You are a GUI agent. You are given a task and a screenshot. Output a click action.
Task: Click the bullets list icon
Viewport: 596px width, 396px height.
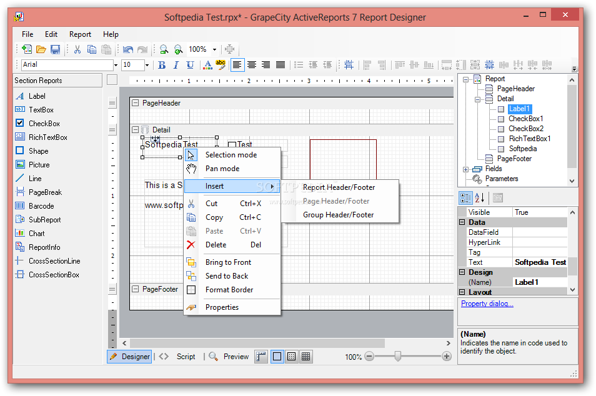299,65
